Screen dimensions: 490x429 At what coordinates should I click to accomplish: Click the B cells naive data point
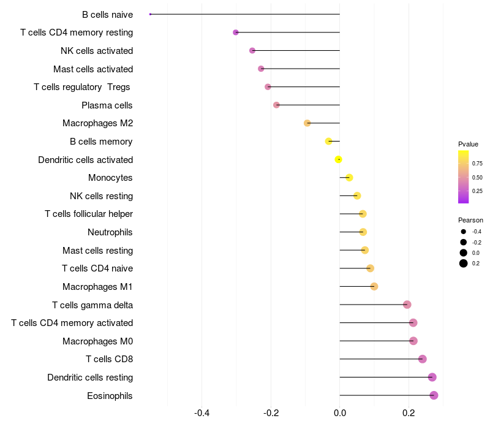150,14
